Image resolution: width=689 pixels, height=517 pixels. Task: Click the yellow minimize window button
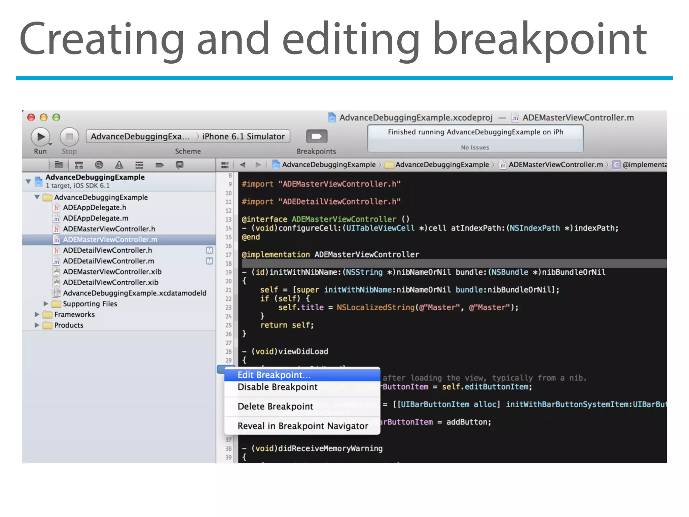click(43, 117)
